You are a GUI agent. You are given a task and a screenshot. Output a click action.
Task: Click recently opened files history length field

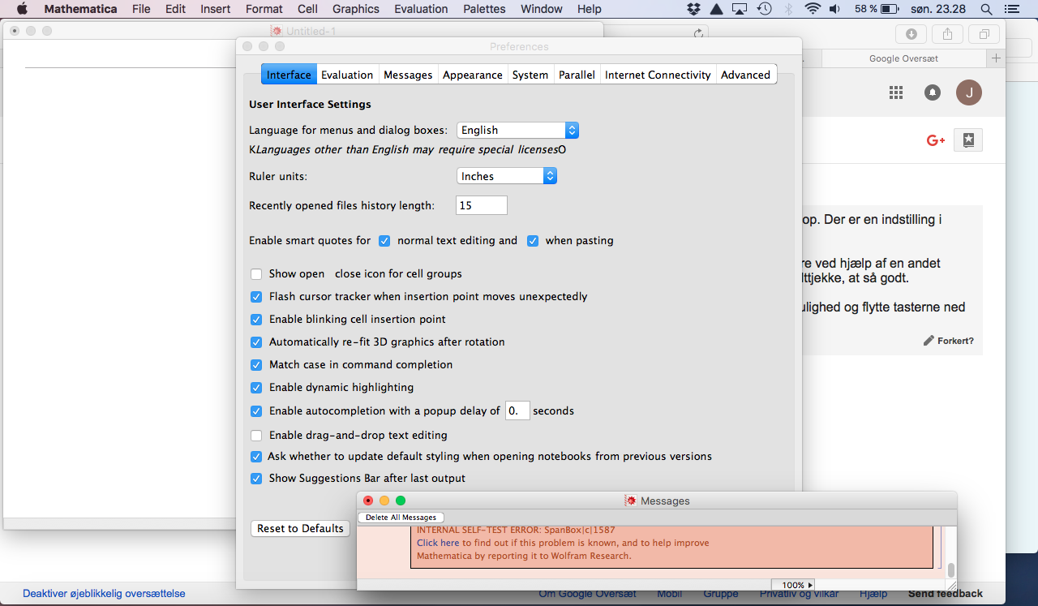tap(482, 205)
